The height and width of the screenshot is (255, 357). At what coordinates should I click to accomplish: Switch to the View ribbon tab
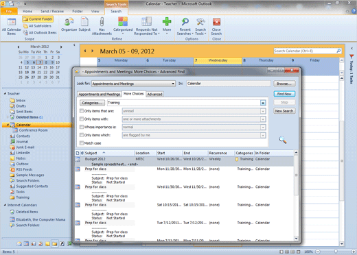[95, 11]
